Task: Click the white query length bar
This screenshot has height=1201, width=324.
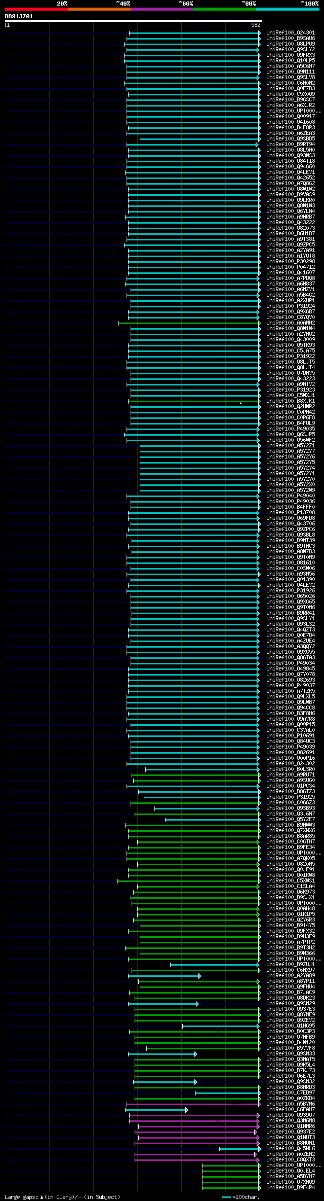Action: 133,21
